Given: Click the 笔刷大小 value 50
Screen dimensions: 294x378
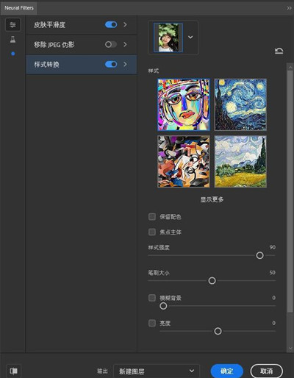Looking at the screenshot, I should 272,272.
